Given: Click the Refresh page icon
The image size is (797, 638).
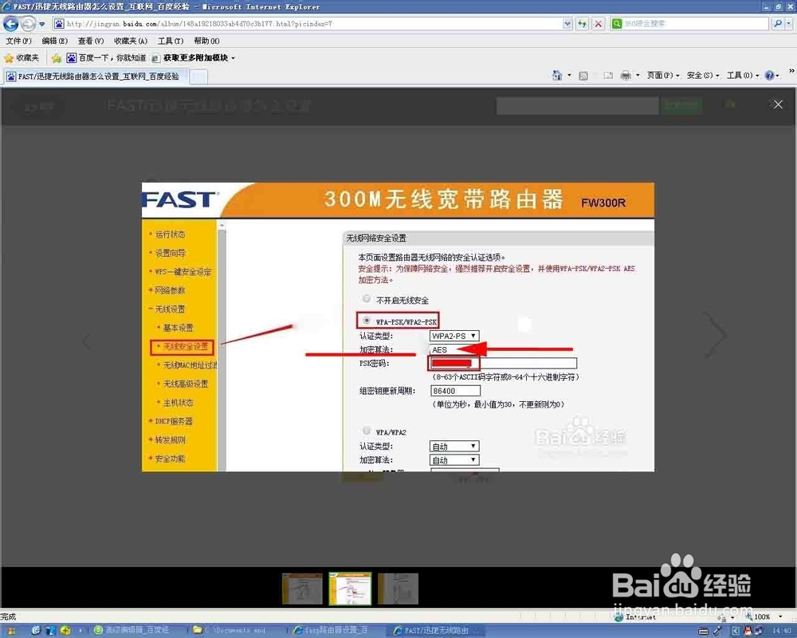Looking at the screenshot, I should (x=583, y=24).
